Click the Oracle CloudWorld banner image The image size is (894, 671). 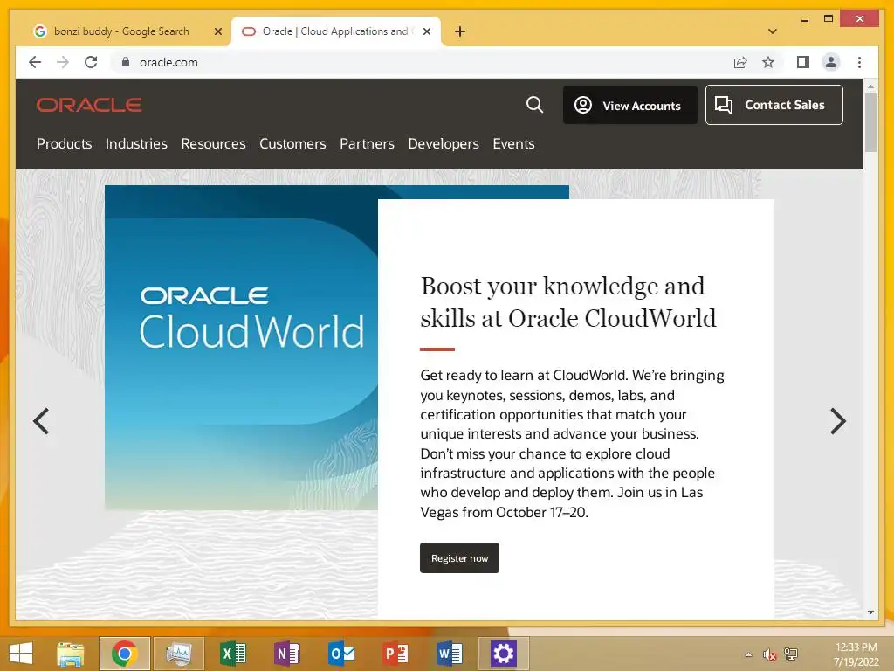click(x=241, y=348)
